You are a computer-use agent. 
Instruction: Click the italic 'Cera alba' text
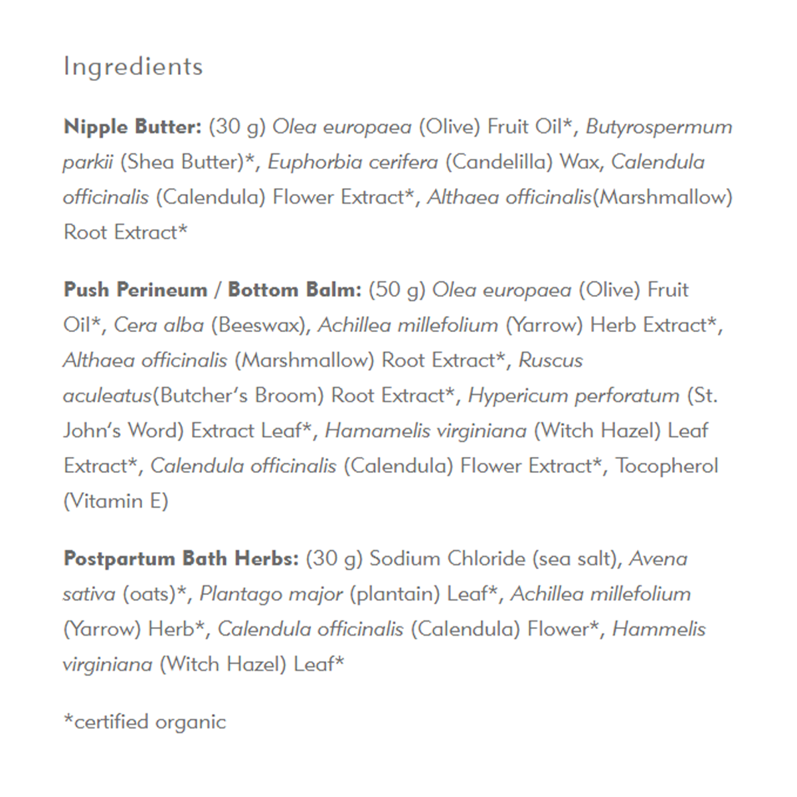pyautogui.click(x=159, y=325)
